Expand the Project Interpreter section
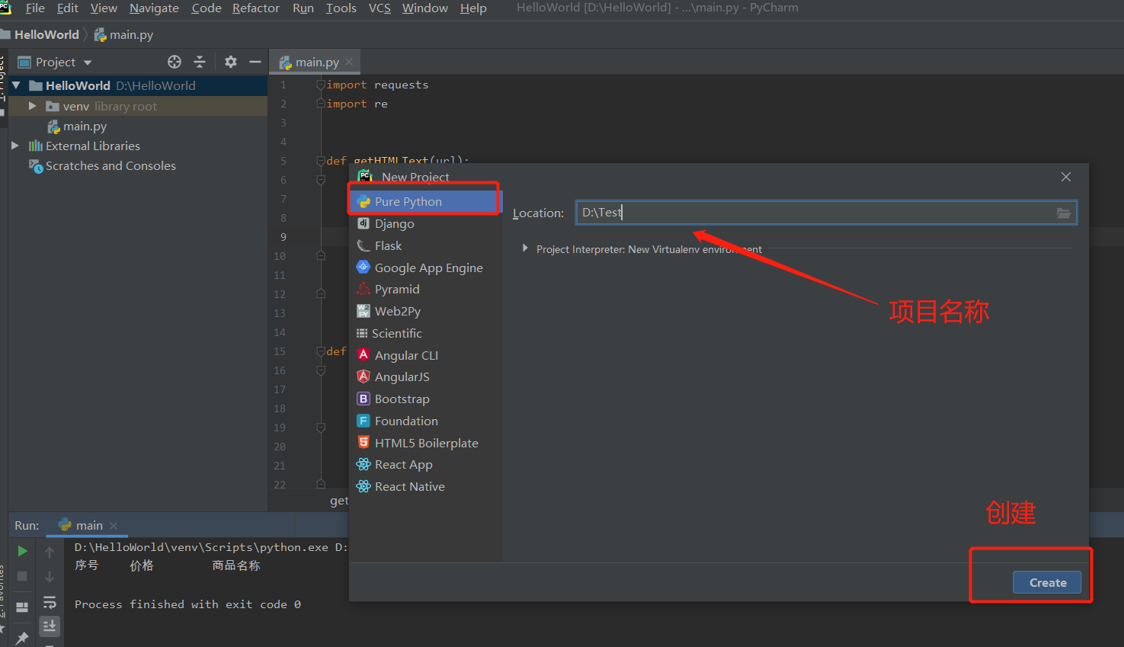The image size is (1124, 647). point(525,248)
